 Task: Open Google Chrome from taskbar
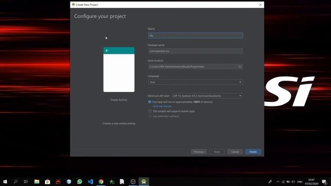pyautogui.click(x=101, y=181)
